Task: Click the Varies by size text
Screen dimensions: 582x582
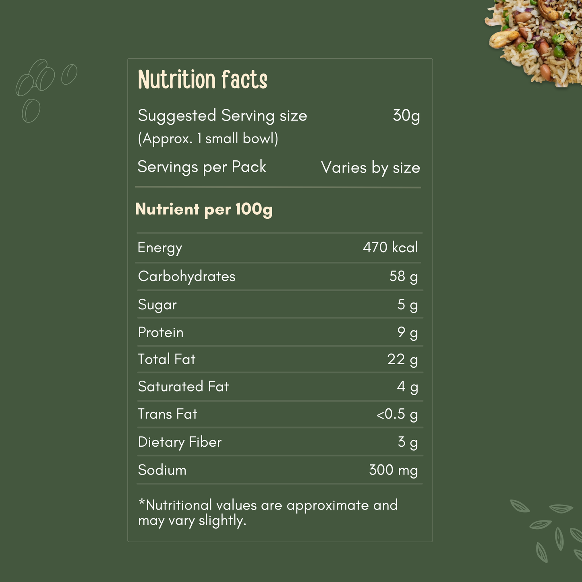Action: pyautogui.click(x=370, y=168)
